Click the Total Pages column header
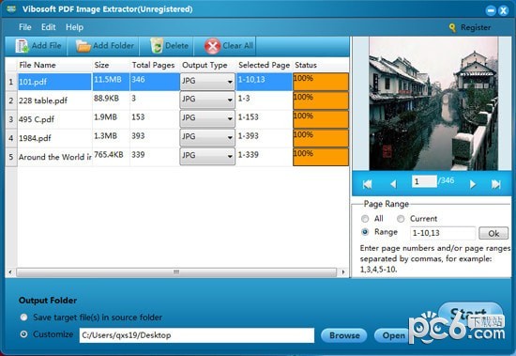516x356 pixels. point(153,65)
